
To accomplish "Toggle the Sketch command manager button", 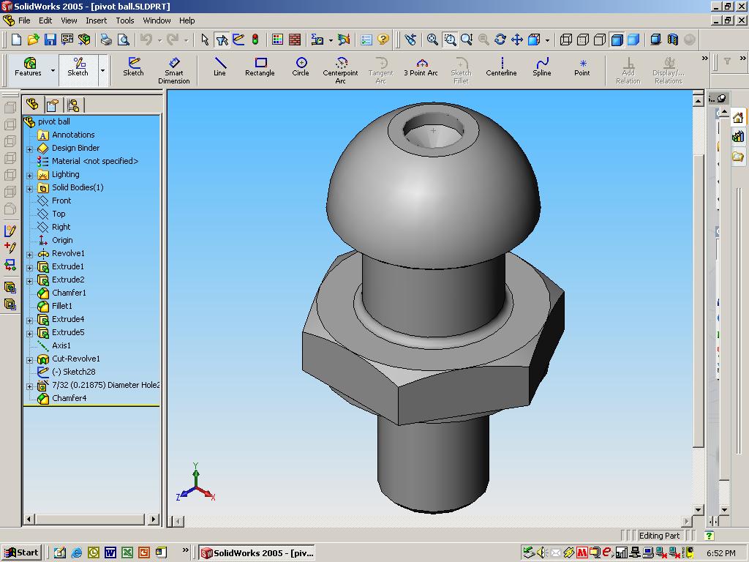I will (78, 67).
